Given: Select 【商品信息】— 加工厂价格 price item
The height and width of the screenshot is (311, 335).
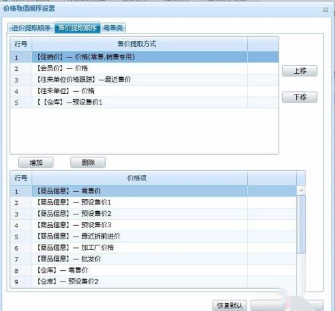Looking at the screenshot, I should tap(153, 248).
